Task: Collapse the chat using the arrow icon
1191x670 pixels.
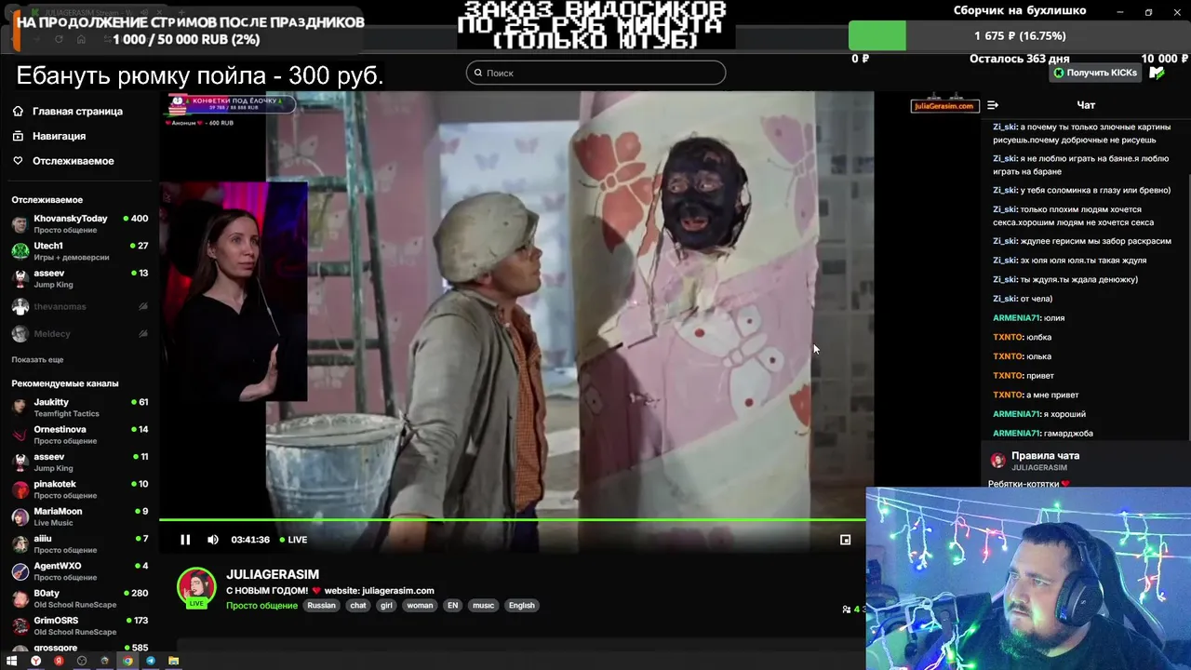Action: pyautogui.click(x=993, y=105)
